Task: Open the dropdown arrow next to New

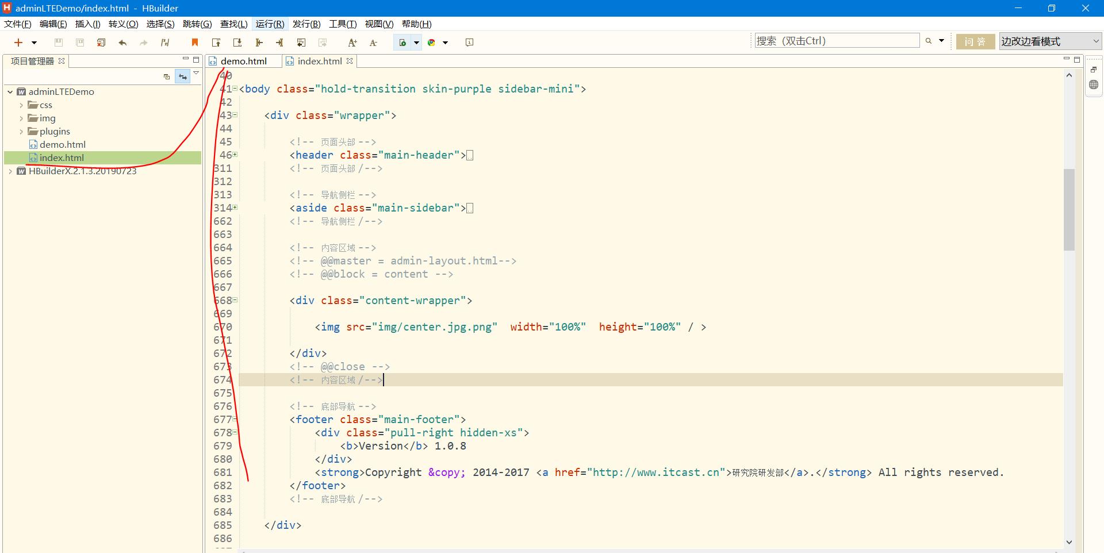Action: coord(34,43)
